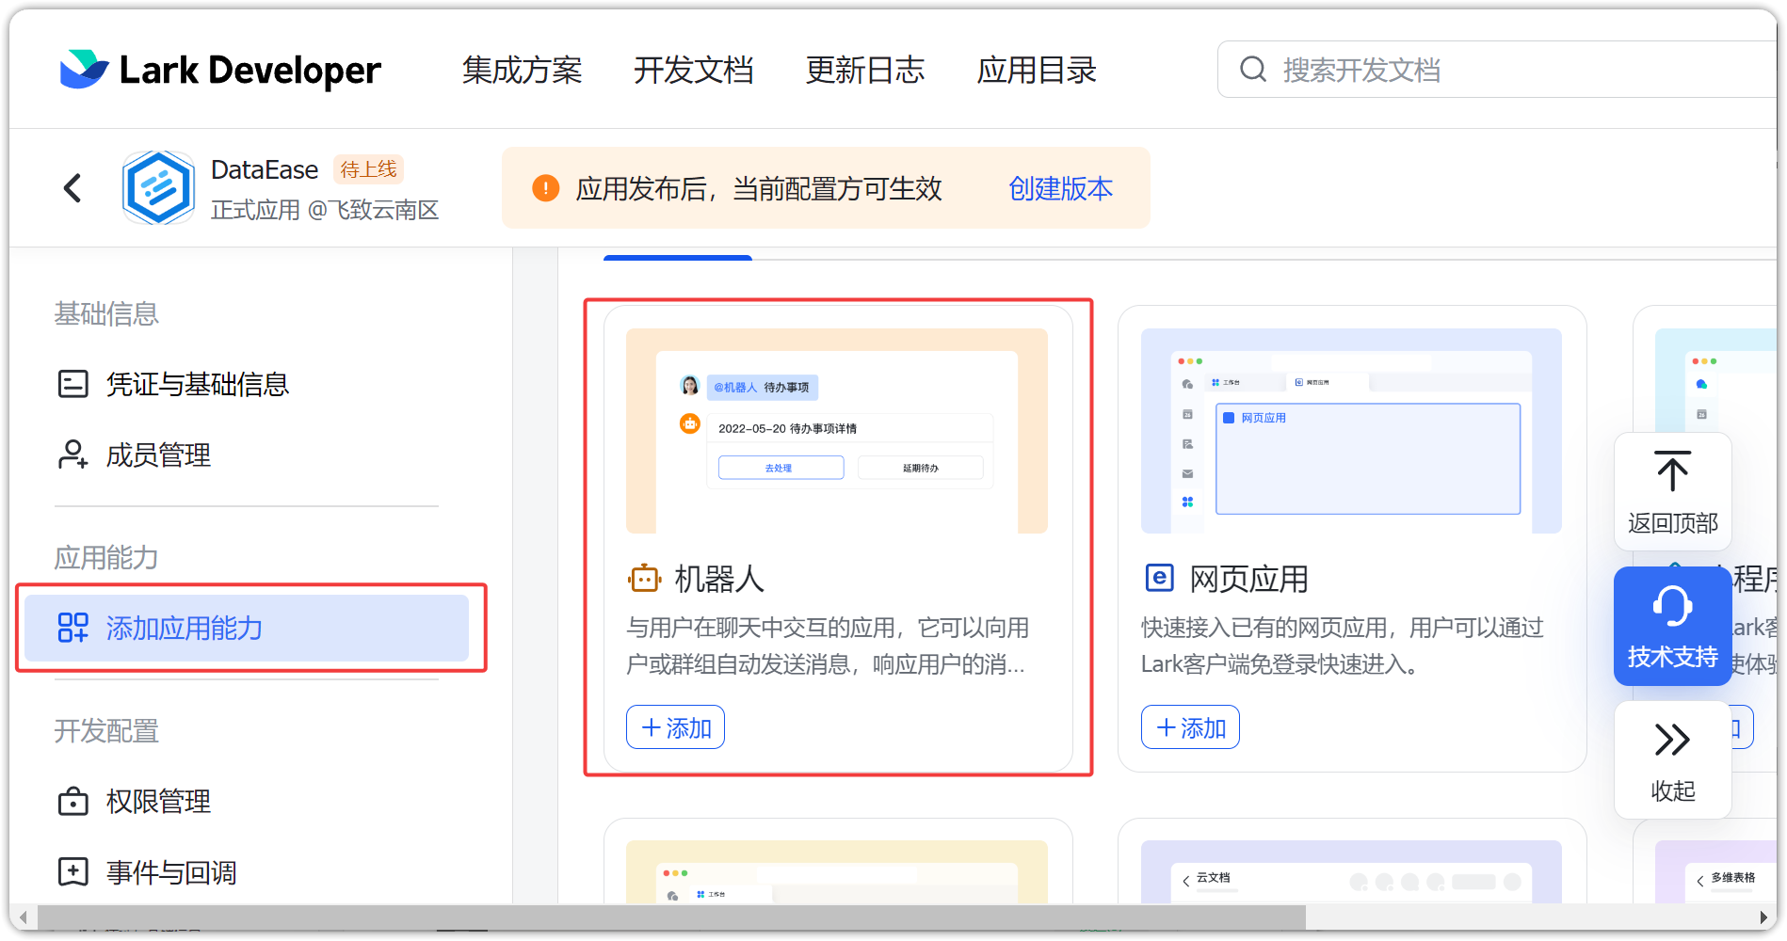Click the 正式应用 @飞致云南区 text
The height and width of the screenshot is (941, 1787).
point(325,209)
